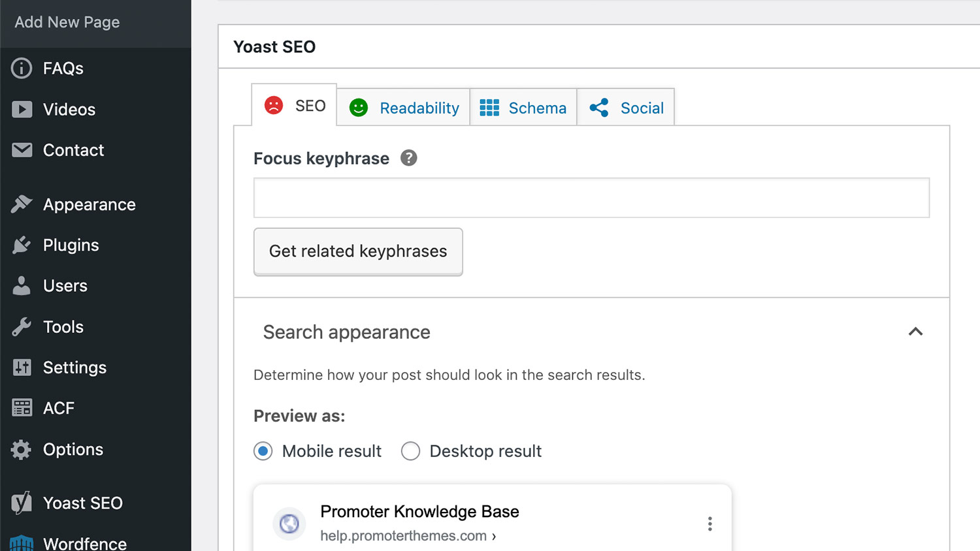Open the Settings menu in sidebar

(x=74, y=368)
